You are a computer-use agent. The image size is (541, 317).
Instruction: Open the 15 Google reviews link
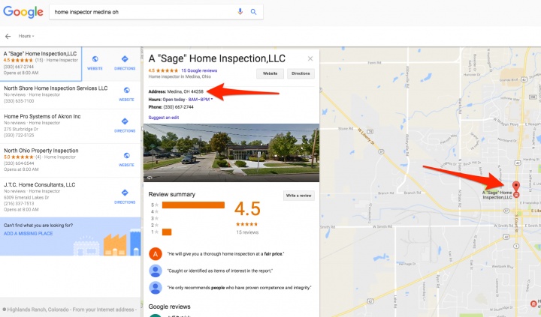199,70
